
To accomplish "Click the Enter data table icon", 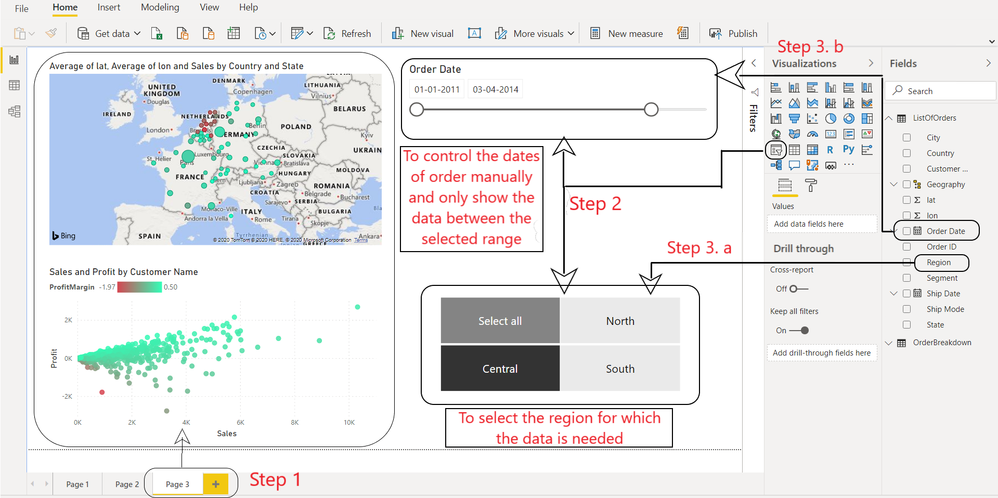I will point(234,34).
